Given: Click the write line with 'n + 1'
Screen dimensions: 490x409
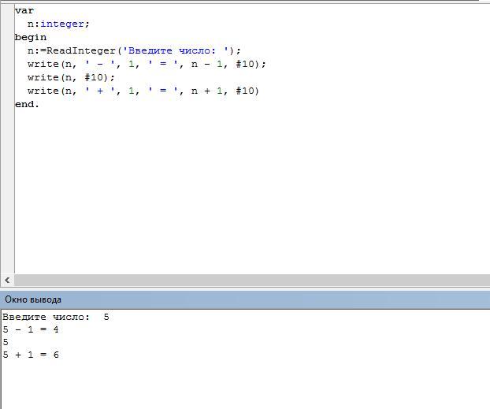Looking at the screenshot, I should coord(143,91).
